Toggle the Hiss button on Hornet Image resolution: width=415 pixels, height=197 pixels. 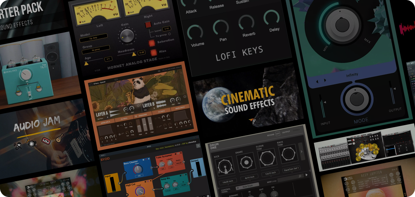click(154, 53)
